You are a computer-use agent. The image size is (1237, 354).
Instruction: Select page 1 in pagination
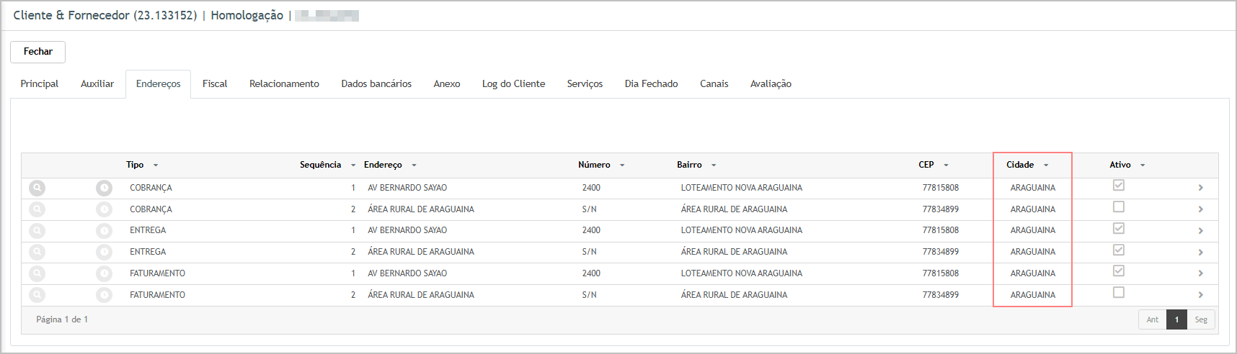(x=1176, y=320)
